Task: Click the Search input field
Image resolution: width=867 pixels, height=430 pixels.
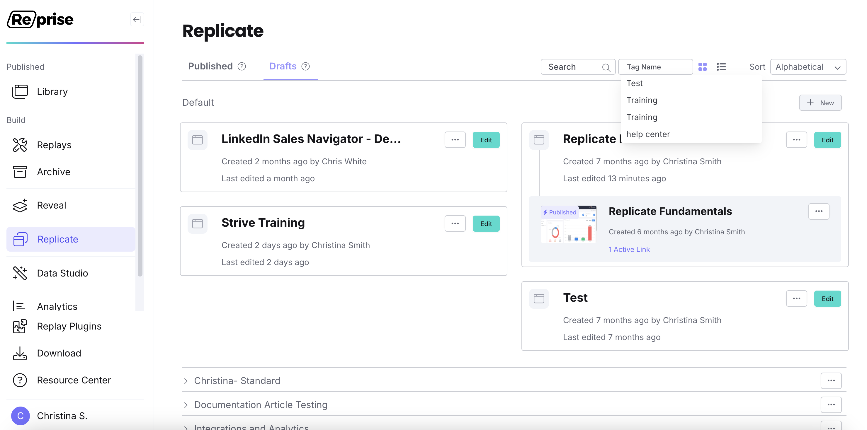Action: [x=578, y=67]
